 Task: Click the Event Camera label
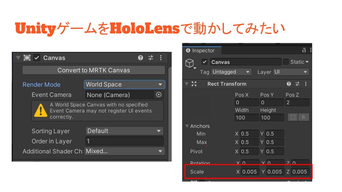pos(51,95)
